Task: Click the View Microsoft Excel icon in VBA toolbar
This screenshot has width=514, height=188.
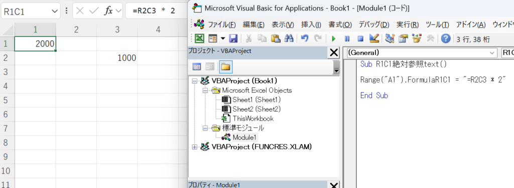Action: point(199,39)
